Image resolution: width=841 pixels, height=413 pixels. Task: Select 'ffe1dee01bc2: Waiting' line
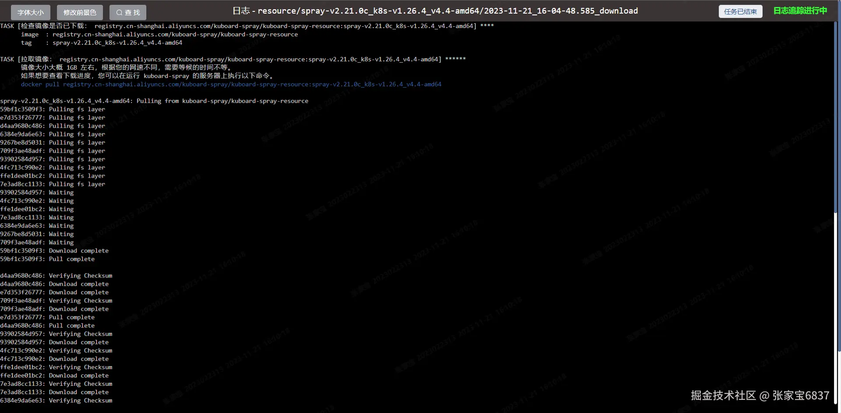coord(37,209)
